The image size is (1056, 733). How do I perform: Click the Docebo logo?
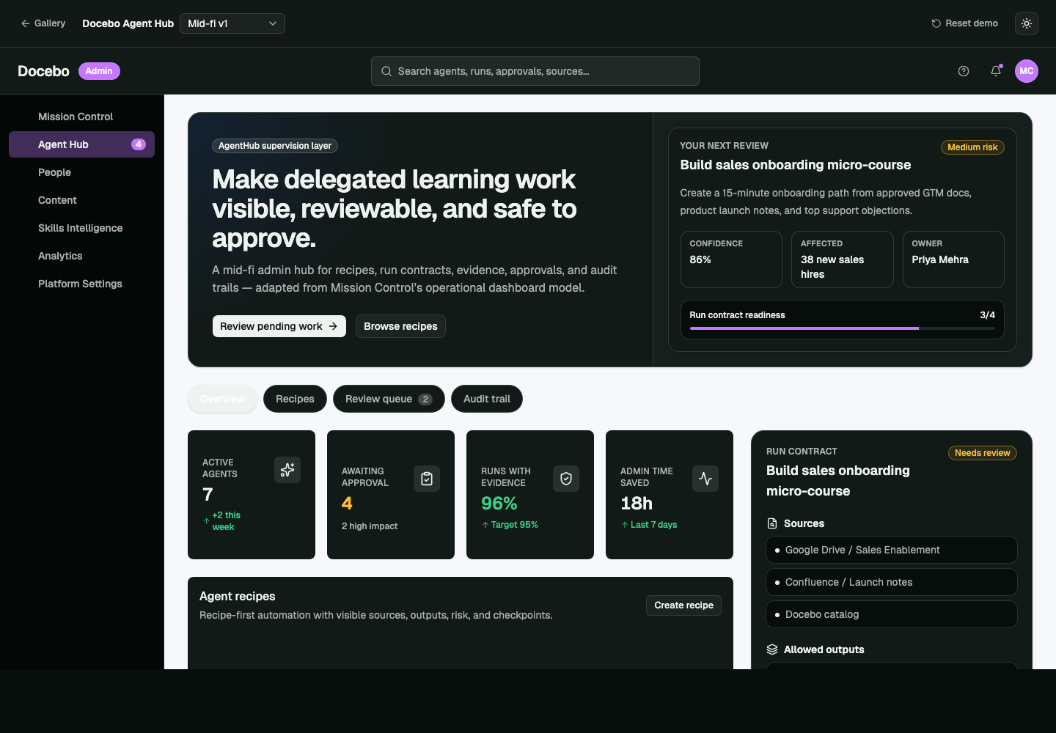point(44,71)
